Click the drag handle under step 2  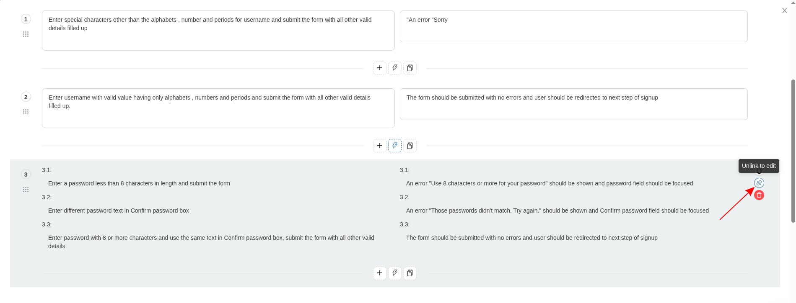click(x=26, y=112)
